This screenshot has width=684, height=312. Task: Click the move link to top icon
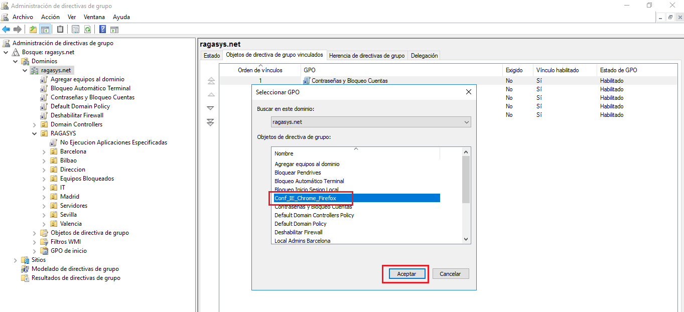click(x=210, y=80)
